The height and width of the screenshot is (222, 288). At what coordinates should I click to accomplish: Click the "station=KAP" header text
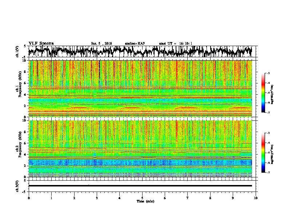135,44
